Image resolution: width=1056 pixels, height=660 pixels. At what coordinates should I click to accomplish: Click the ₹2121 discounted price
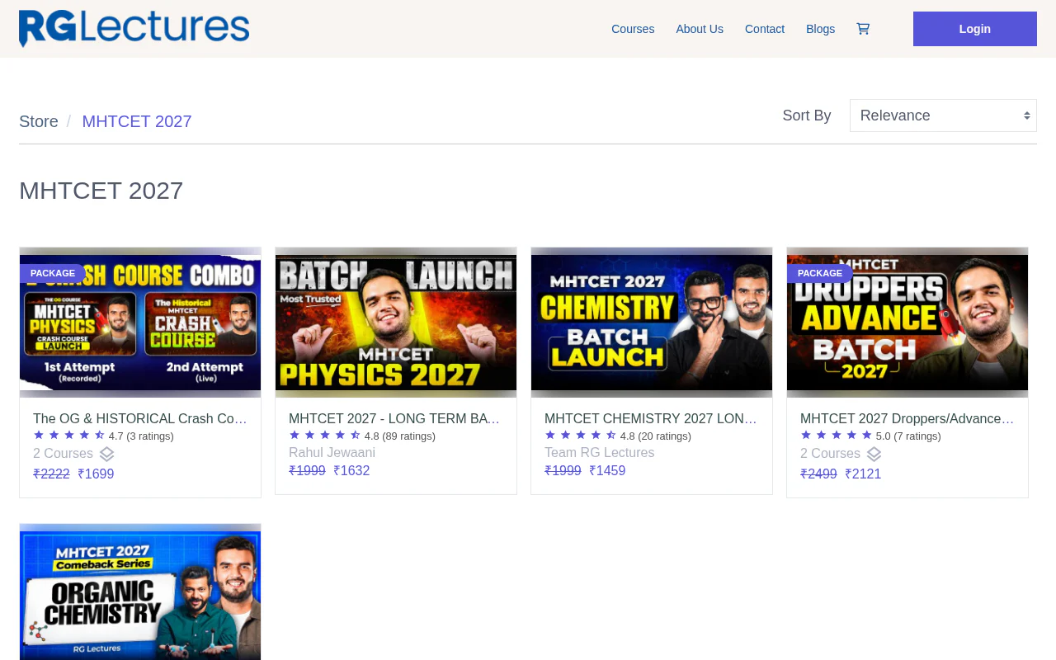863,474
